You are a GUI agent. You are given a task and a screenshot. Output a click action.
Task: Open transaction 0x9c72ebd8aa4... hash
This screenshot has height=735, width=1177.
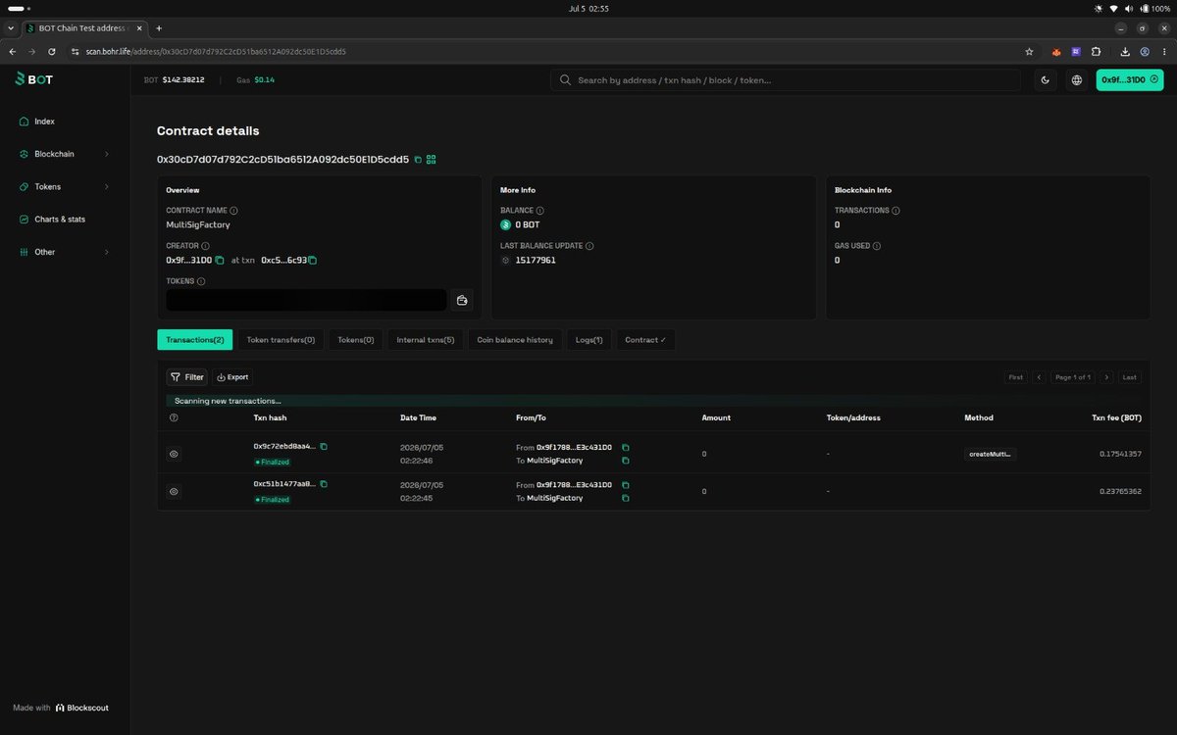(284, 447)
